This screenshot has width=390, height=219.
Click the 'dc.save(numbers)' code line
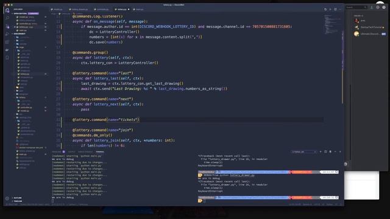pyautogui.click(x=106, y=42)
